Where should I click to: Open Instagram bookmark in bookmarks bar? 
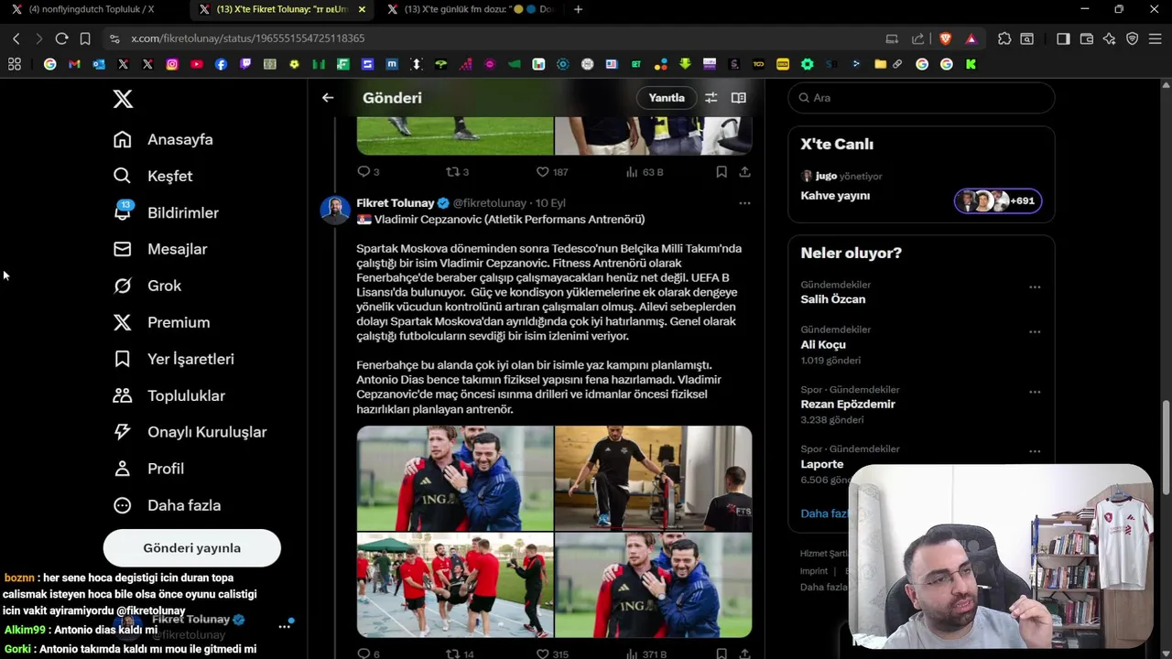[x=172, y=64]
